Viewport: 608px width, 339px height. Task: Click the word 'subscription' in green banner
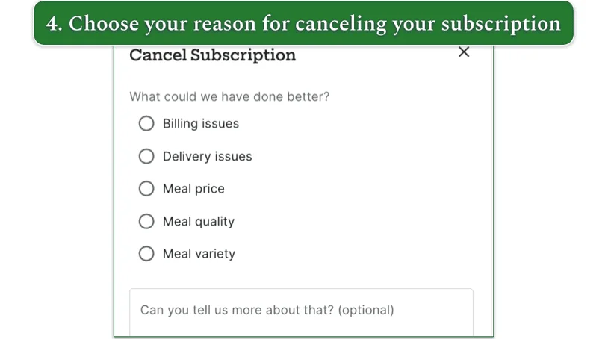pyautogui.click(x=500, y=24)
